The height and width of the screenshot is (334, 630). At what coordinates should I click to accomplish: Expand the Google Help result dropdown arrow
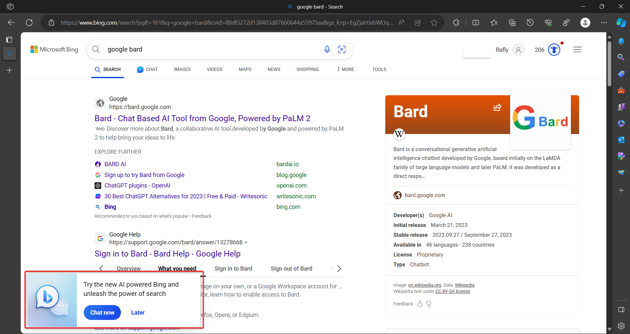pos(246,242)
